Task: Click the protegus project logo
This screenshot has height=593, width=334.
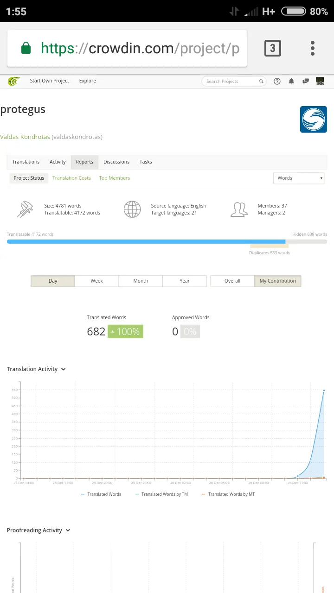Action: (x=314, y=120)
